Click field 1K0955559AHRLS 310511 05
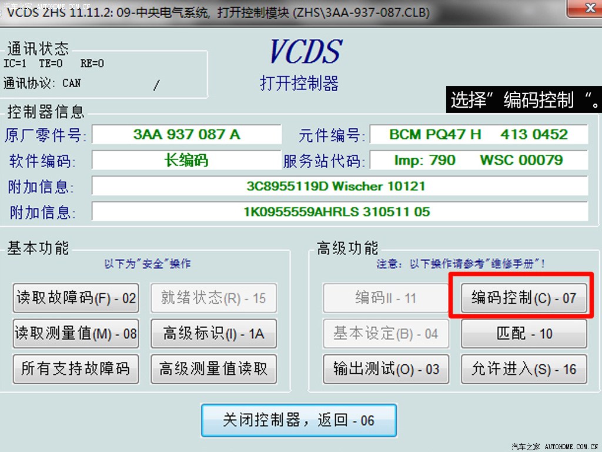This screenshot has height=452, width=602. coord(340,211)
